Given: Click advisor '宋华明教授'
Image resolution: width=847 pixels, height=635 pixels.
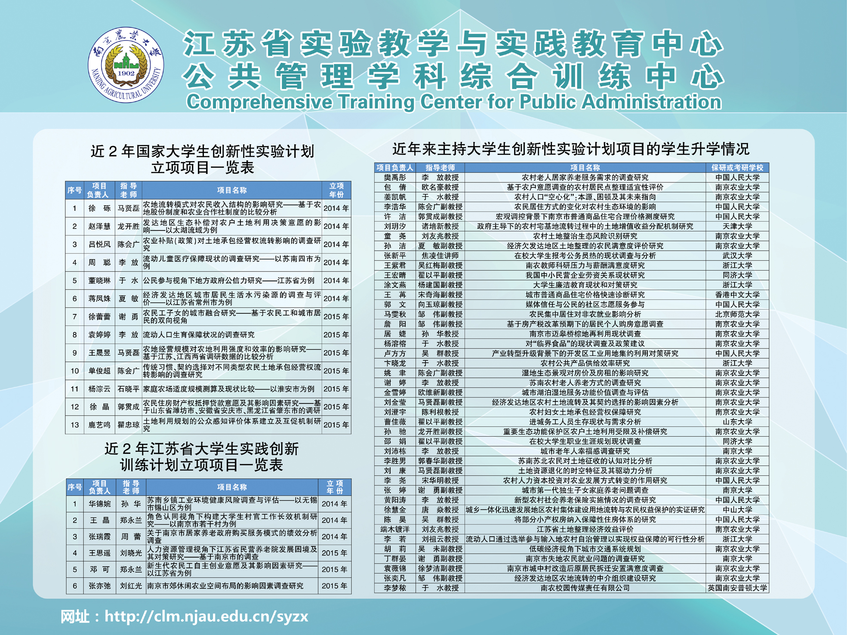Looking at the screenshot, I should coord(440,481).
